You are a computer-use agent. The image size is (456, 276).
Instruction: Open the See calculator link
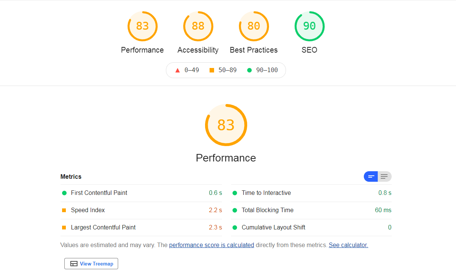[x=348, y=245]
